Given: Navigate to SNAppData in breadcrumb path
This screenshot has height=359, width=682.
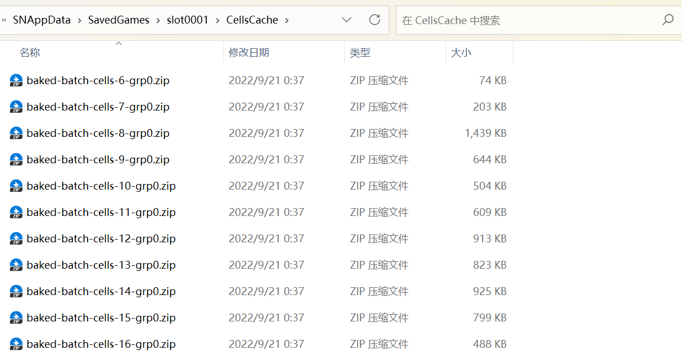Looking at the screenshot, I should 42,20.
